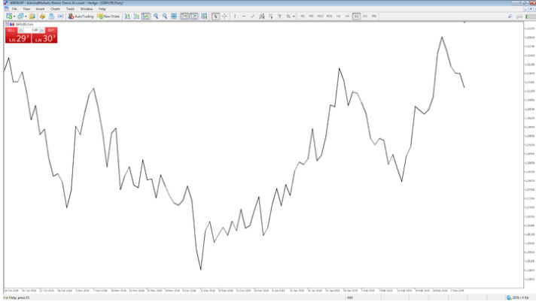The width and height of the screenshot is (536, 302).
Task: Select the equidistant channel tool
Action: tap(261, 17)
